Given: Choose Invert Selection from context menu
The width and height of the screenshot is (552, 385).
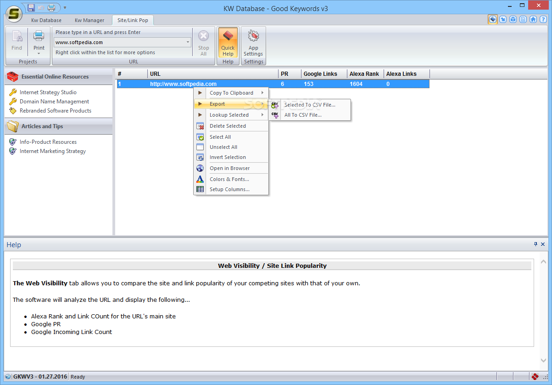Looking at the screenshot, I should tap(231, 157).
